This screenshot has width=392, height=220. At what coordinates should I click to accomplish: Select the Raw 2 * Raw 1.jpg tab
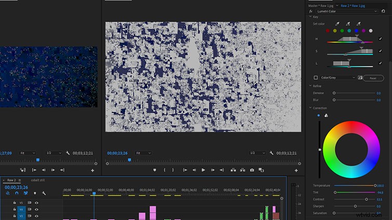[x=353, y=6]
